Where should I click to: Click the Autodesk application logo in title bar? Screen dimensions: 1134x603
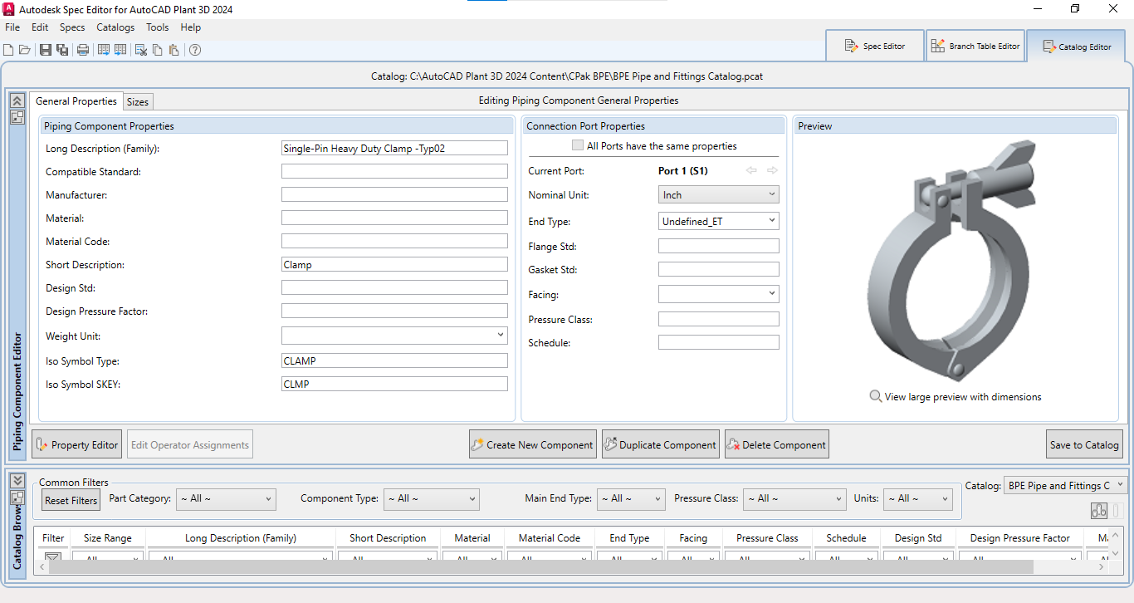(9, 9)
